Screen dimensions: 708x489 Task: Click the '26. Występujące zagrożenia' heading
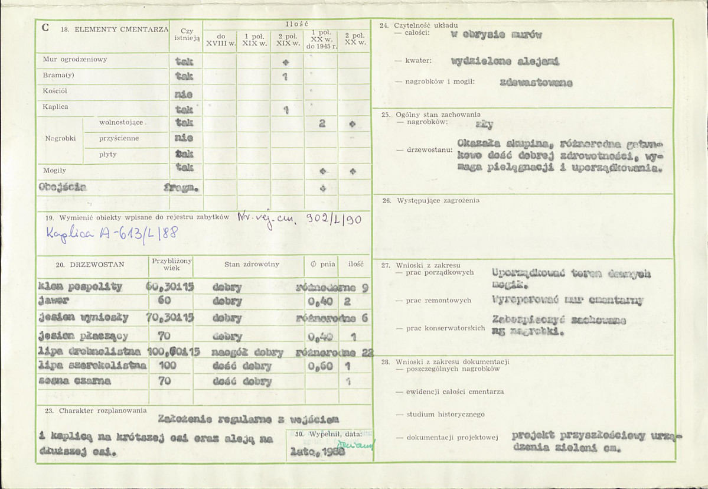(x=430, y=200)
